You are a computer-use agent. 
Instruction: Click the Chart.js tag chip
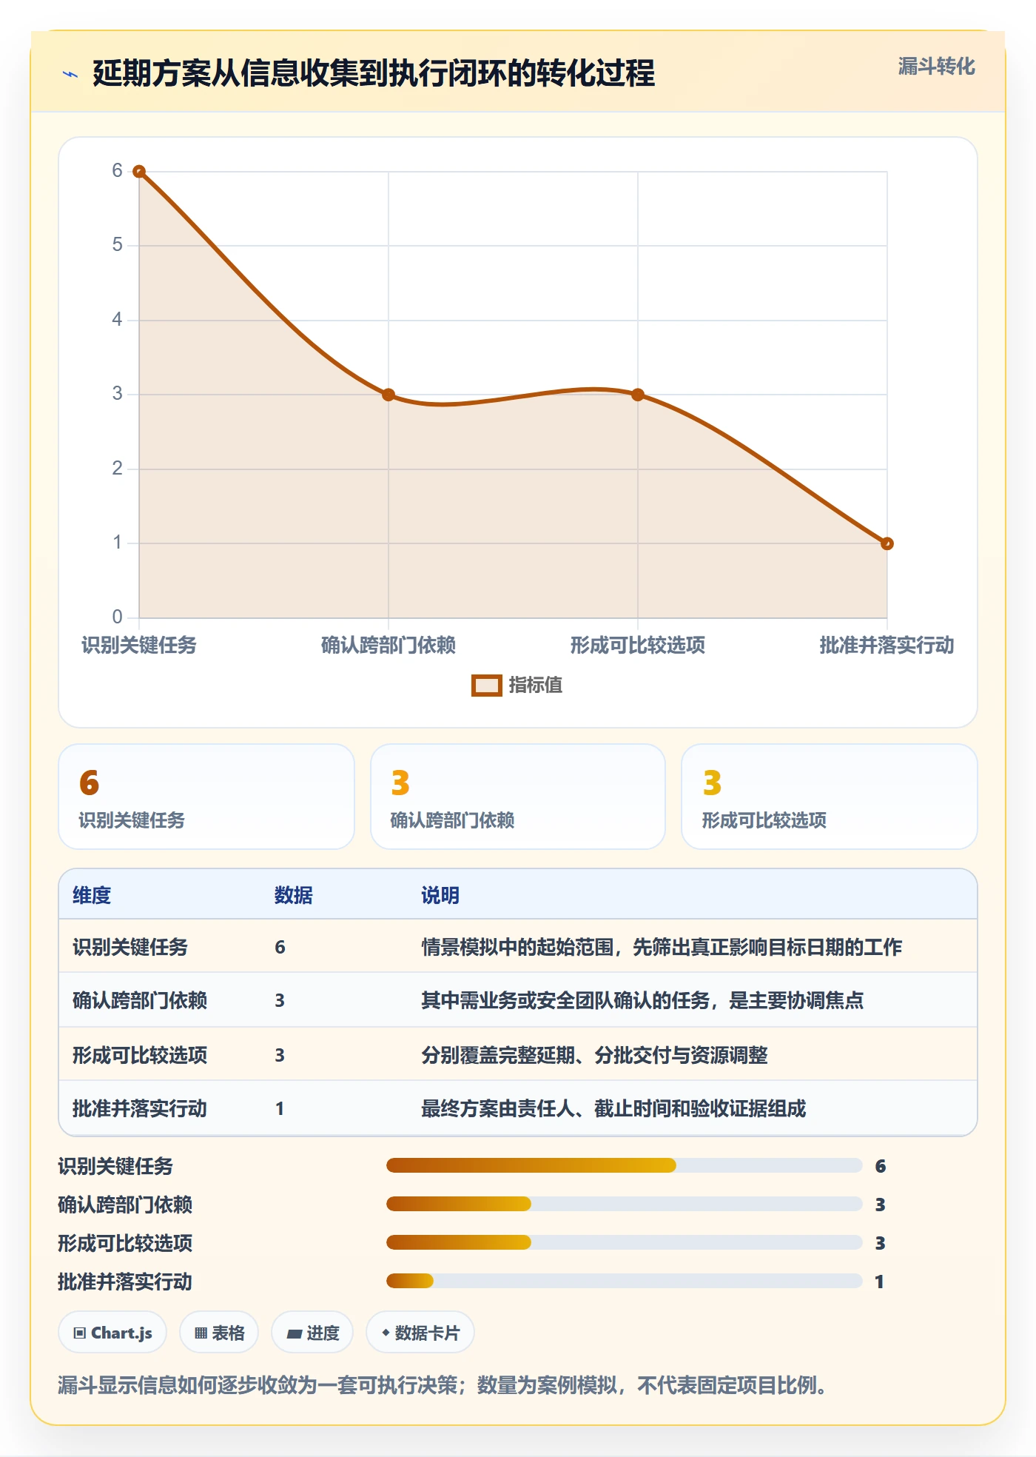[x=112, y=1333]
